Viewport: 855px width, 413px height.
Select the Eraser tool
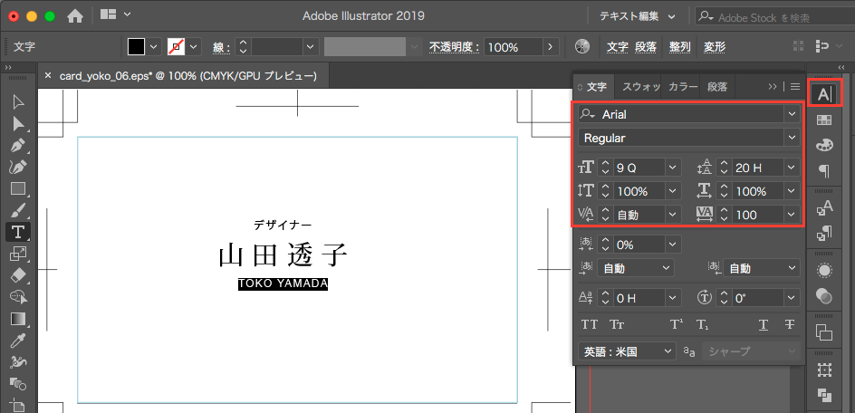(x=17, y=275)
